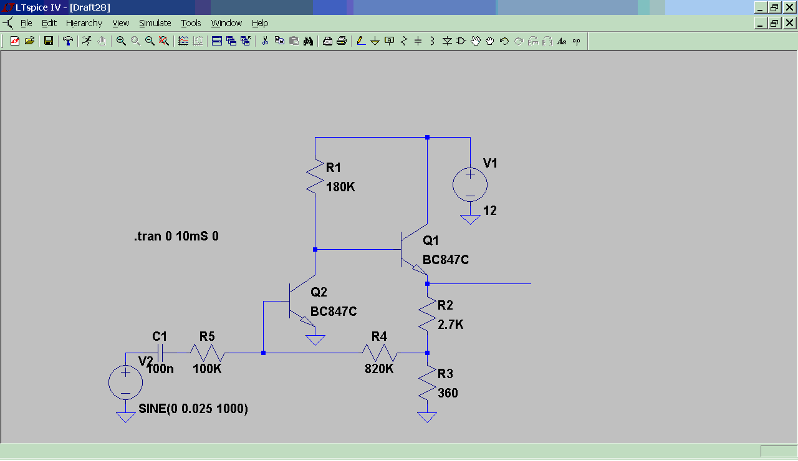Click the Save floppy disk icon

[48, 41]
